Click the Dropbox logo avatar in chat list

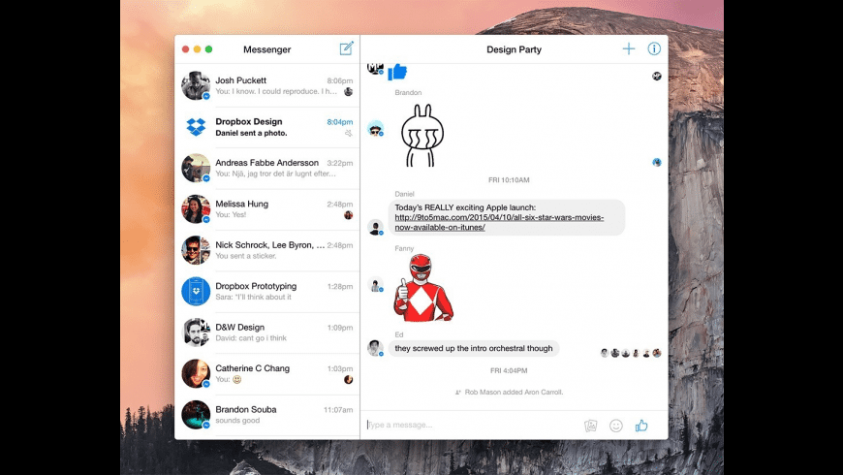(x=196, y=127)
